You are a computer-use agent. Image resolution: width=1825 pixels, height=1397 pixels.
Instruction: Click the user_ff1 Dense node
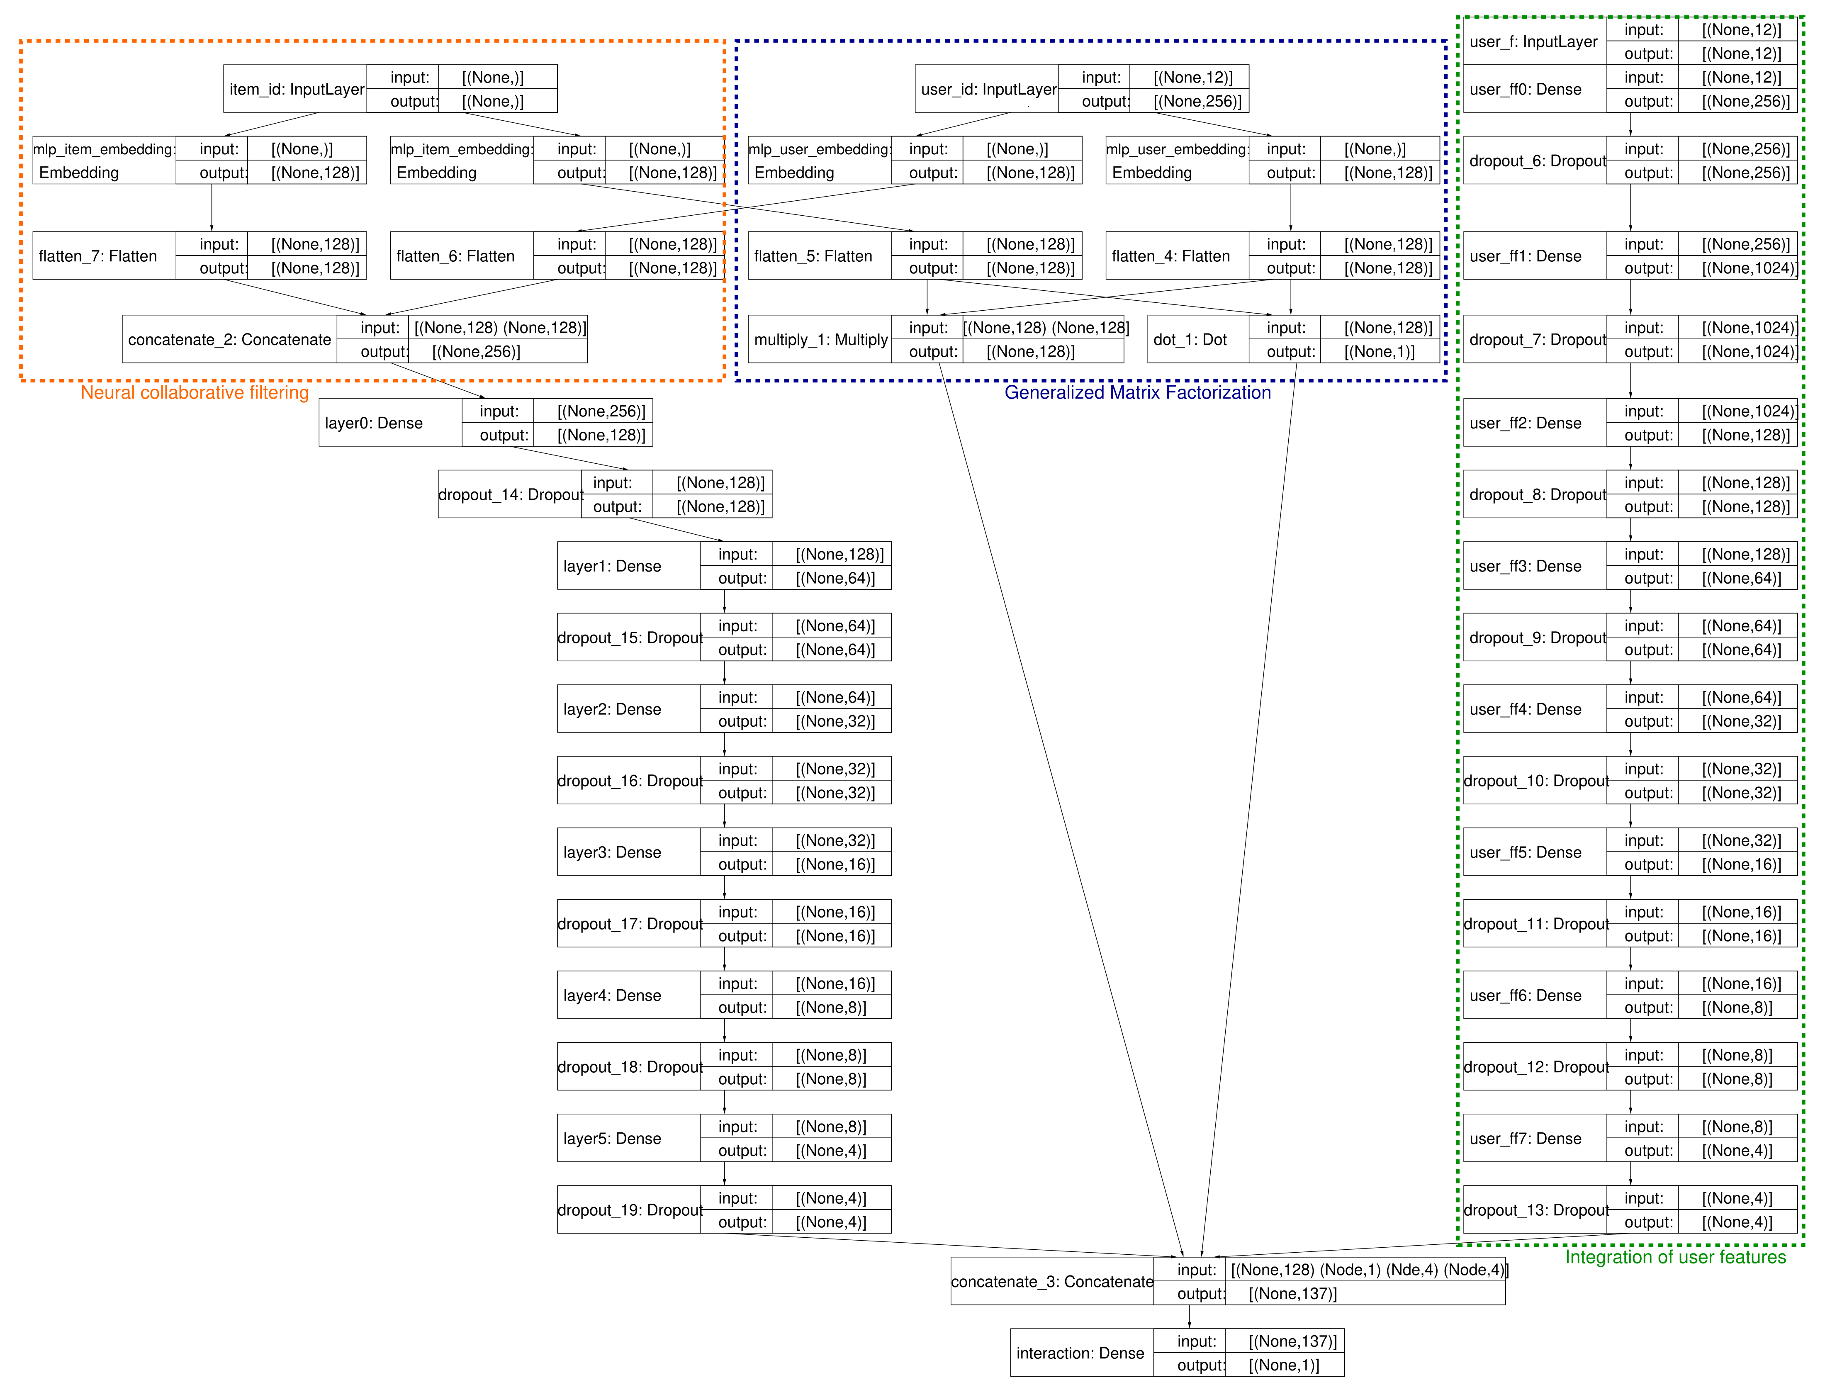(1525, 256)
